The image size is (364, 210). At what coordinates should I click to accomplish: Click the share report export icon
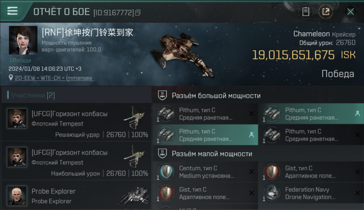pos(325,12)
